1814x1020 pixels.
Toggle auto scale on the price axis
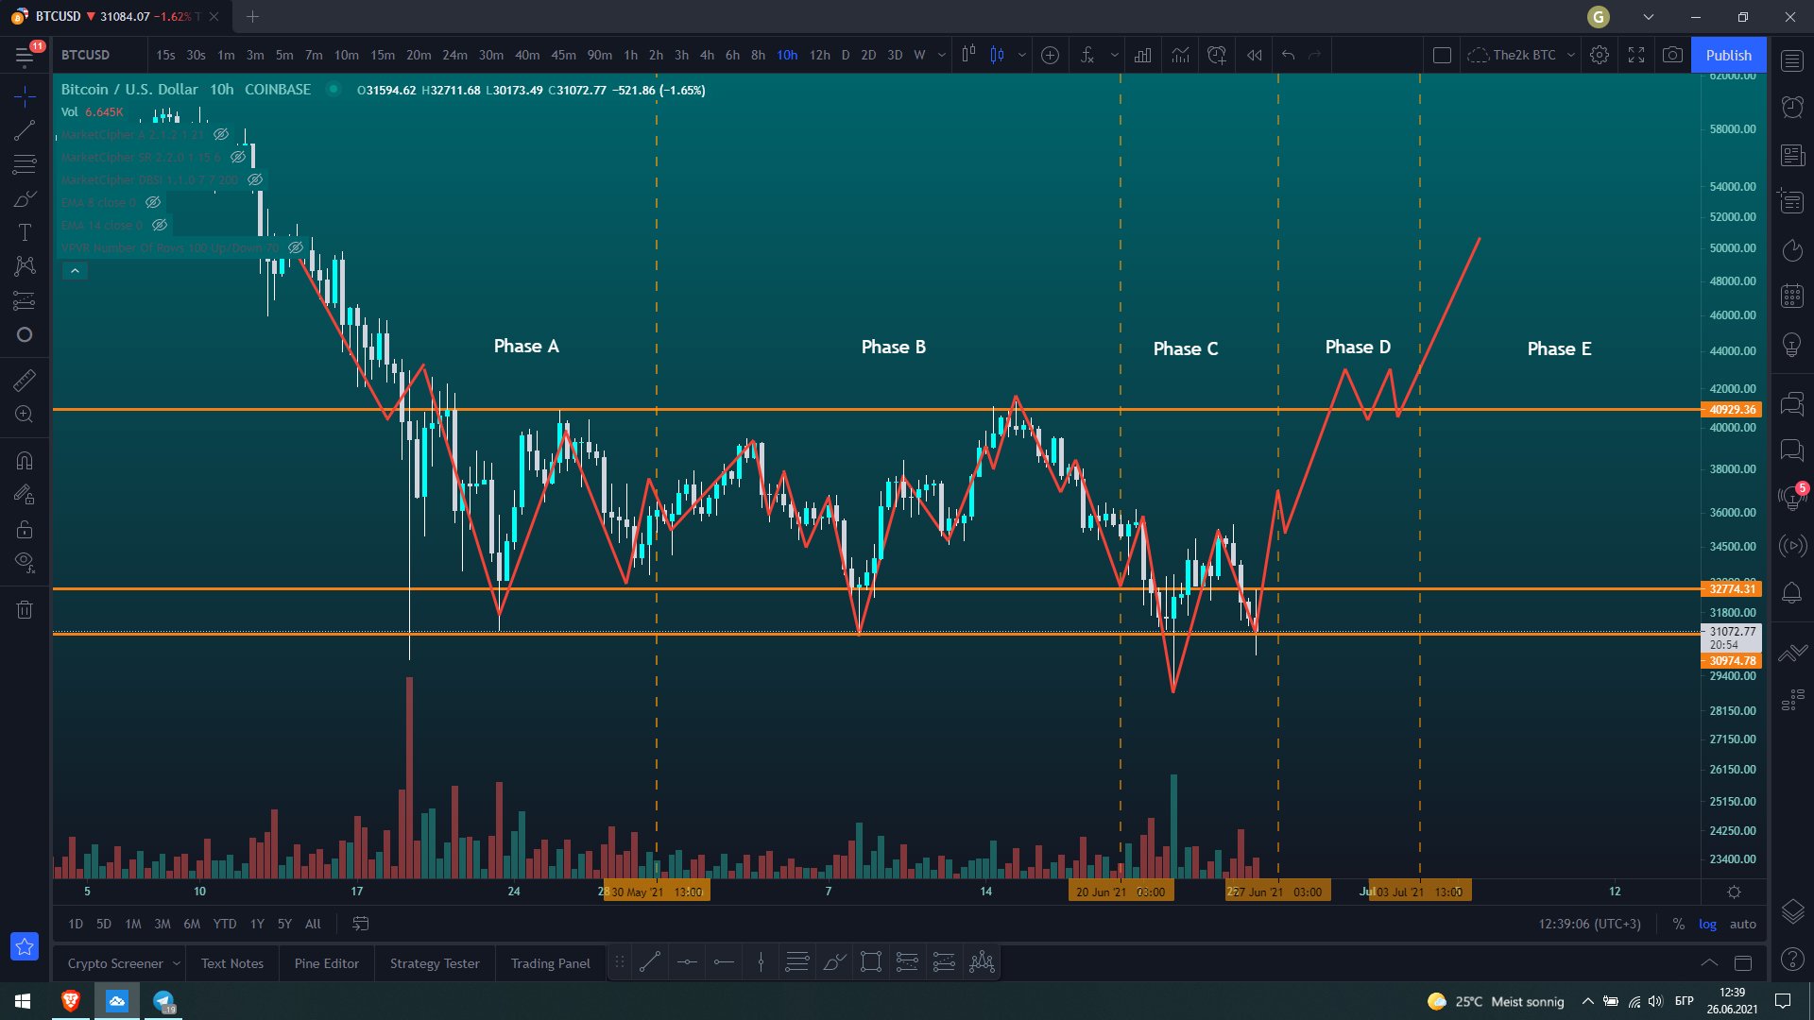[1742, 924]
